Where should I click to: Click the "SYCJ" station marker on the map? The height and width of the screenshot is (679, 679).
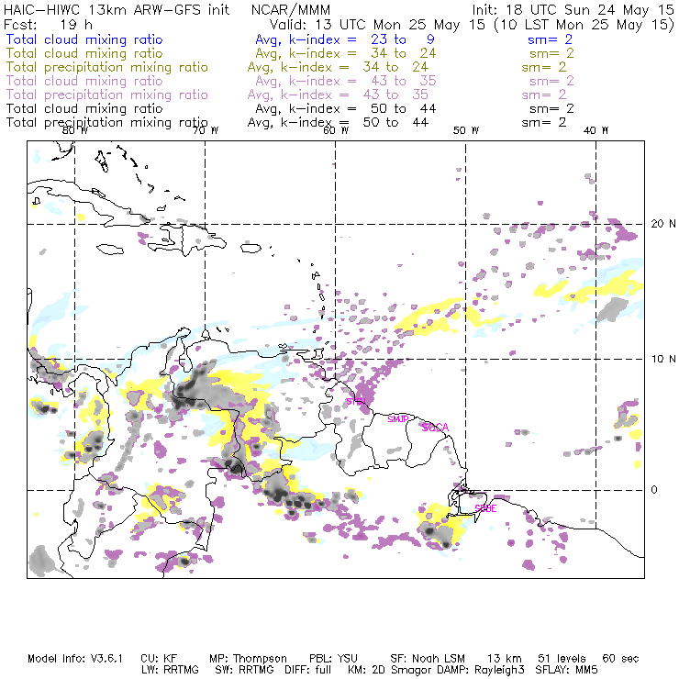click(x=356, y=401)
